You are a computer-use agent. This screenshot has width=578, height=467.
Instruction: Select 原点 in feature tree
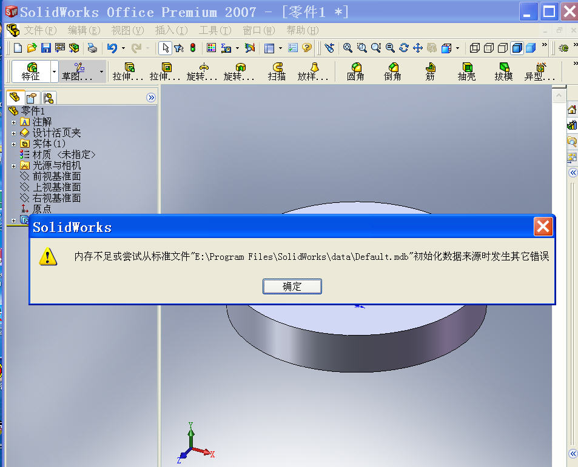(x=36, y=209)
